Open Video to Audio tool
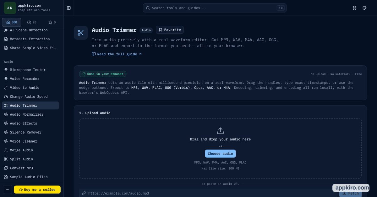This screenshot has height=197, width=377. (30, 88)
